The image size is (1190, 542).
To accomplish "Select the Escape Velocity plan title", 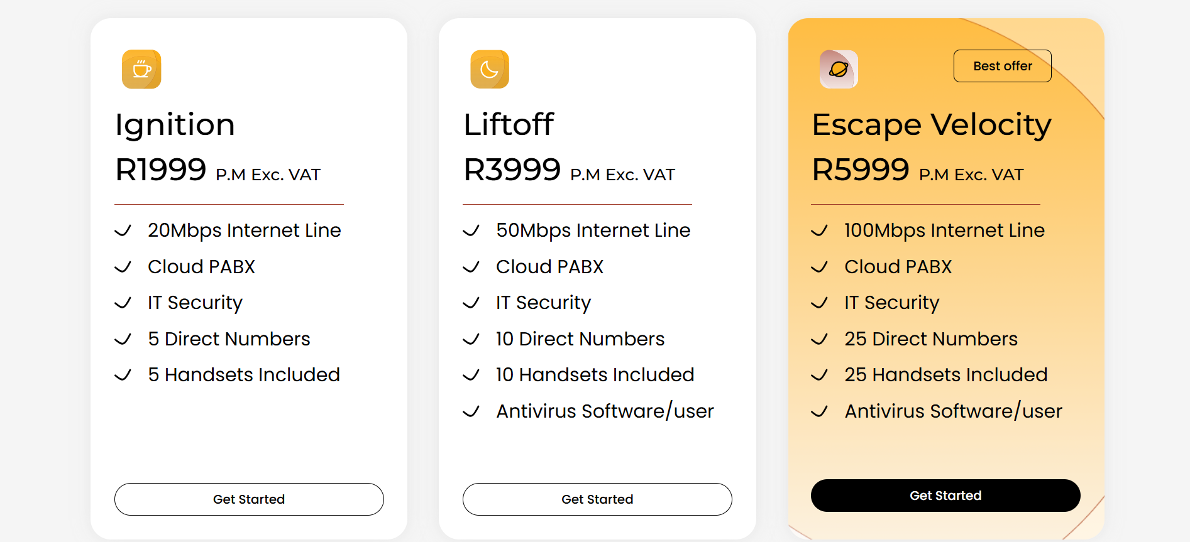I will click(x=932, y=124).
